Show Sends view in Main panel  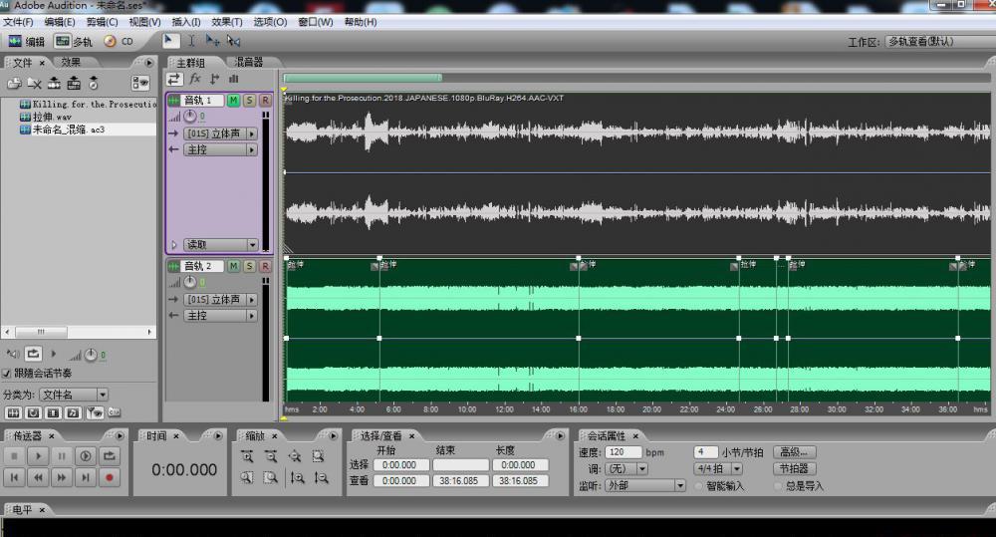(215, 79)
